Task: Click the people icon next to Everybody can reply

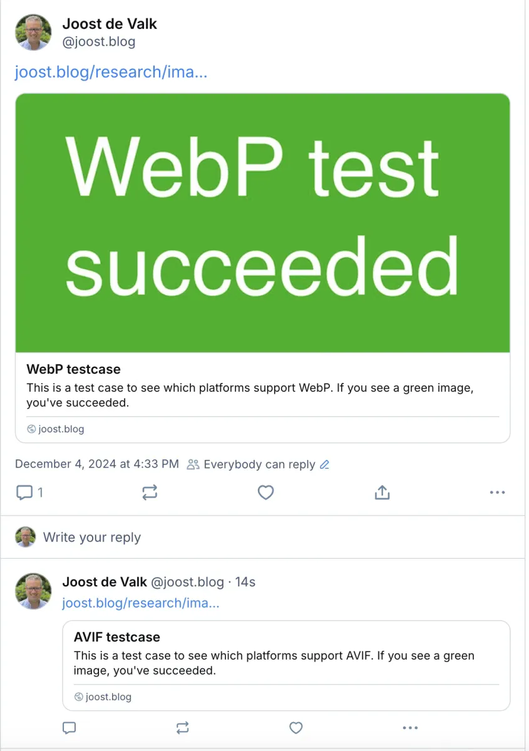Action: click(x=192, y=464)
